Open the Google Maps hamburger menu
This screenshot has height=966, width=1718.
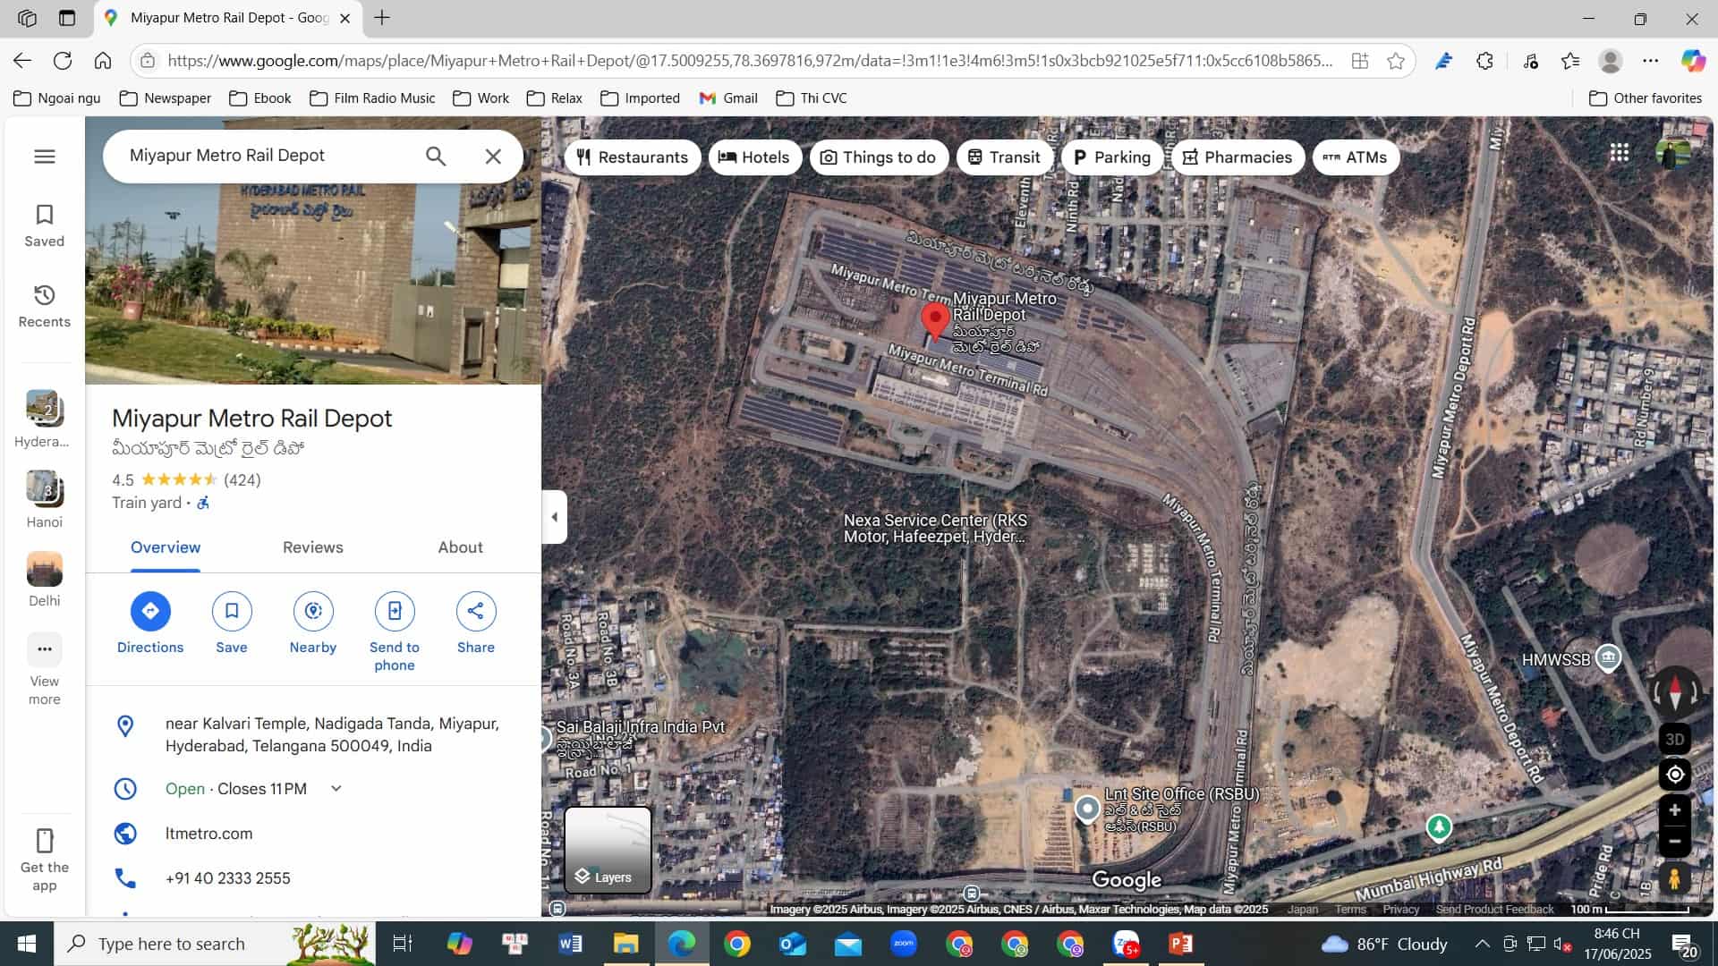click(44, 157)
